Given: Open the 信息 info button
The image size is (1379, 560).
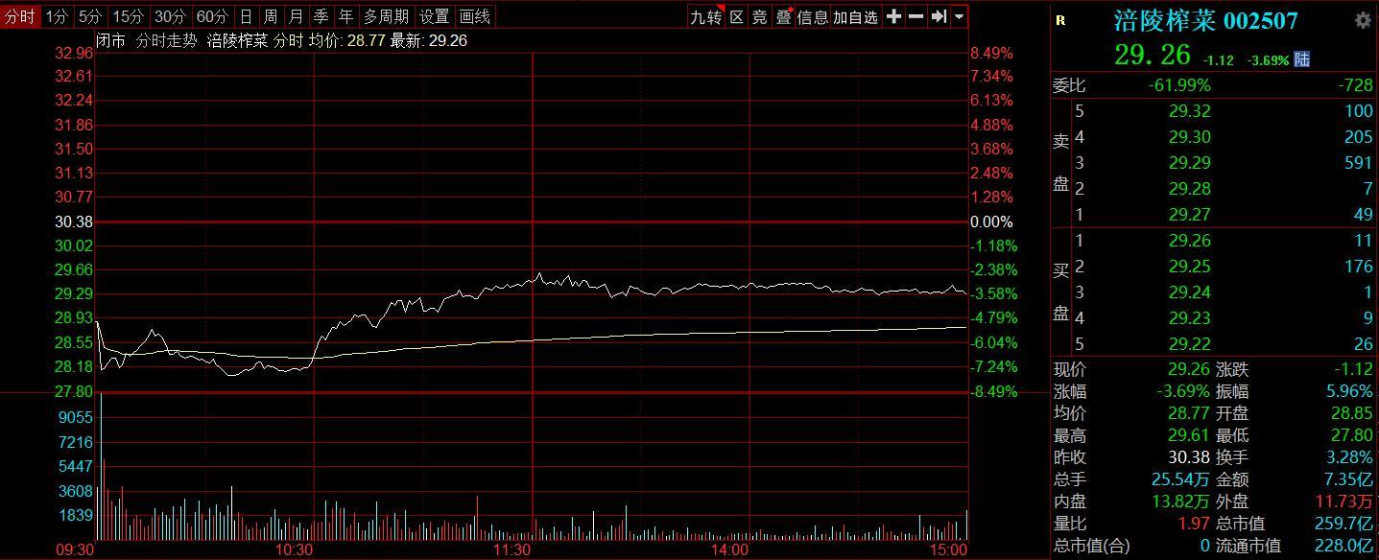Looking at the screenshot, I should coord(813,16).
